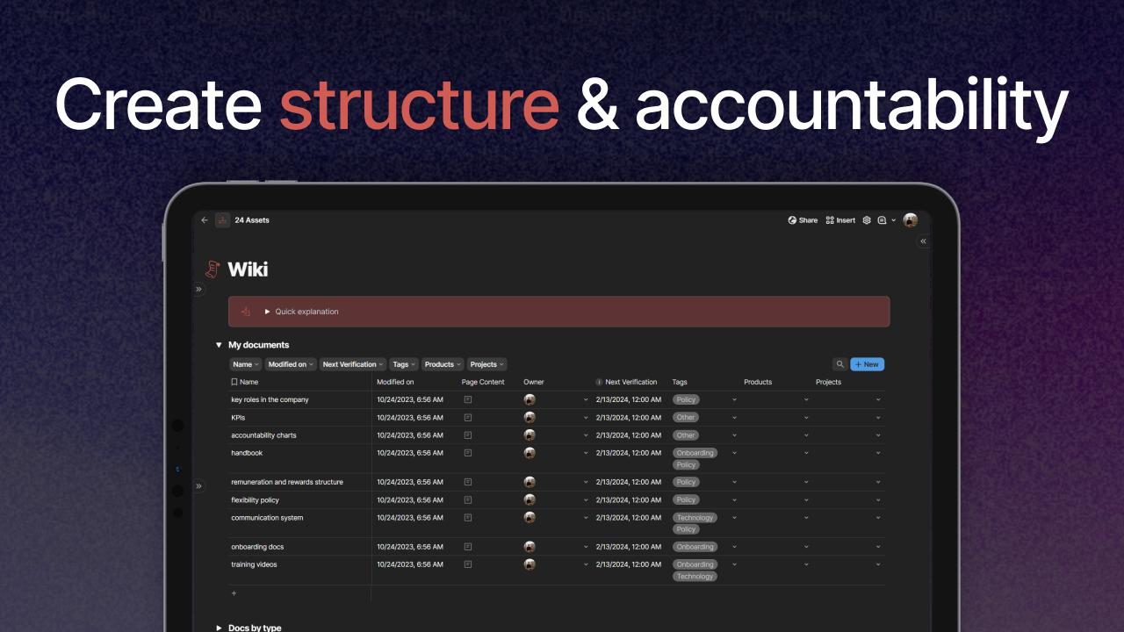Add a new row with plus sign
Image resolution: width=1124 pixels, height=632 pixels.
234,593
